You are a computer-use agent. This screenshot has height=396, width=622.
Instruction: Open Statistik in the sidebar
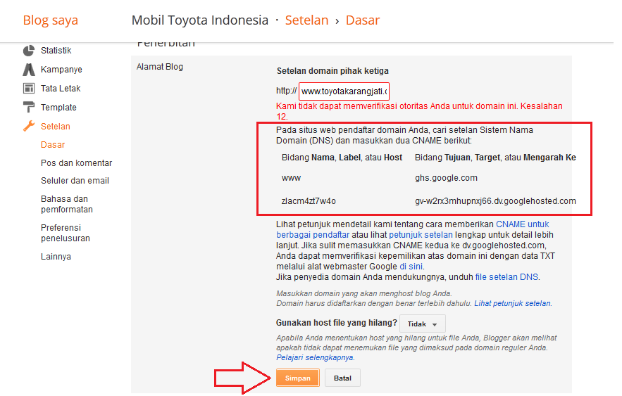(x=56, y=51)
